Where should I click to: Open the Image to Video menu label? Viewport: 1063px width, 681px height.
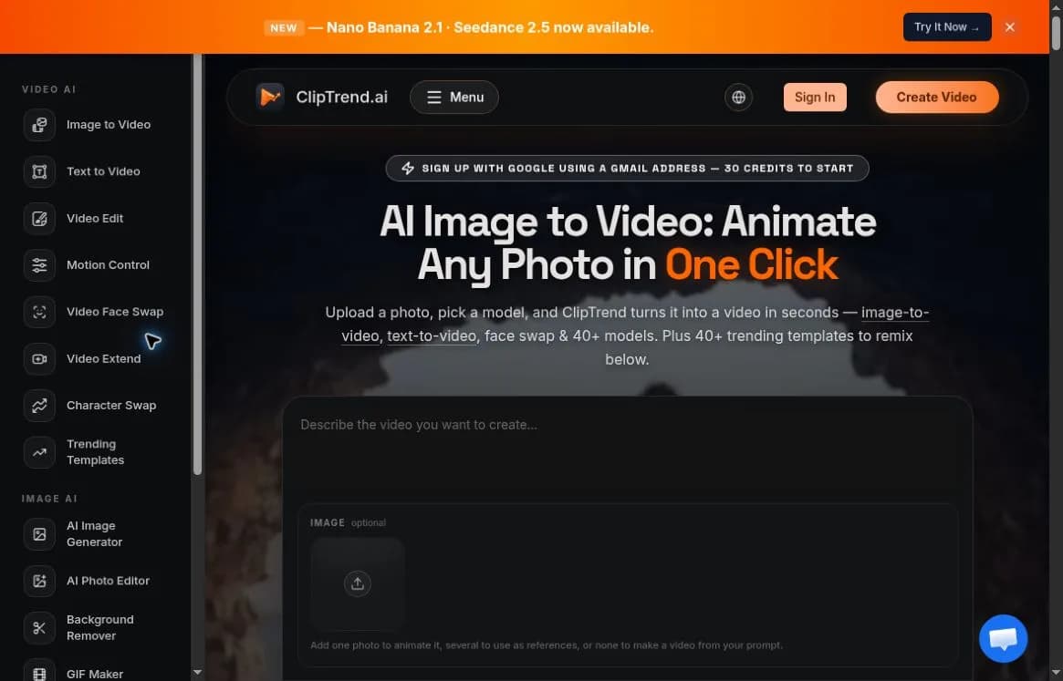[109, 125]
